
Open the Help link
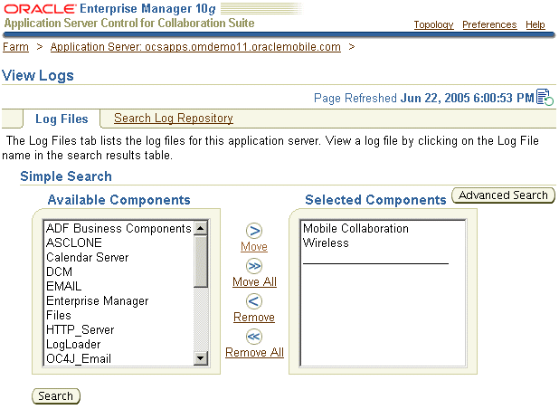pos(535,24)
